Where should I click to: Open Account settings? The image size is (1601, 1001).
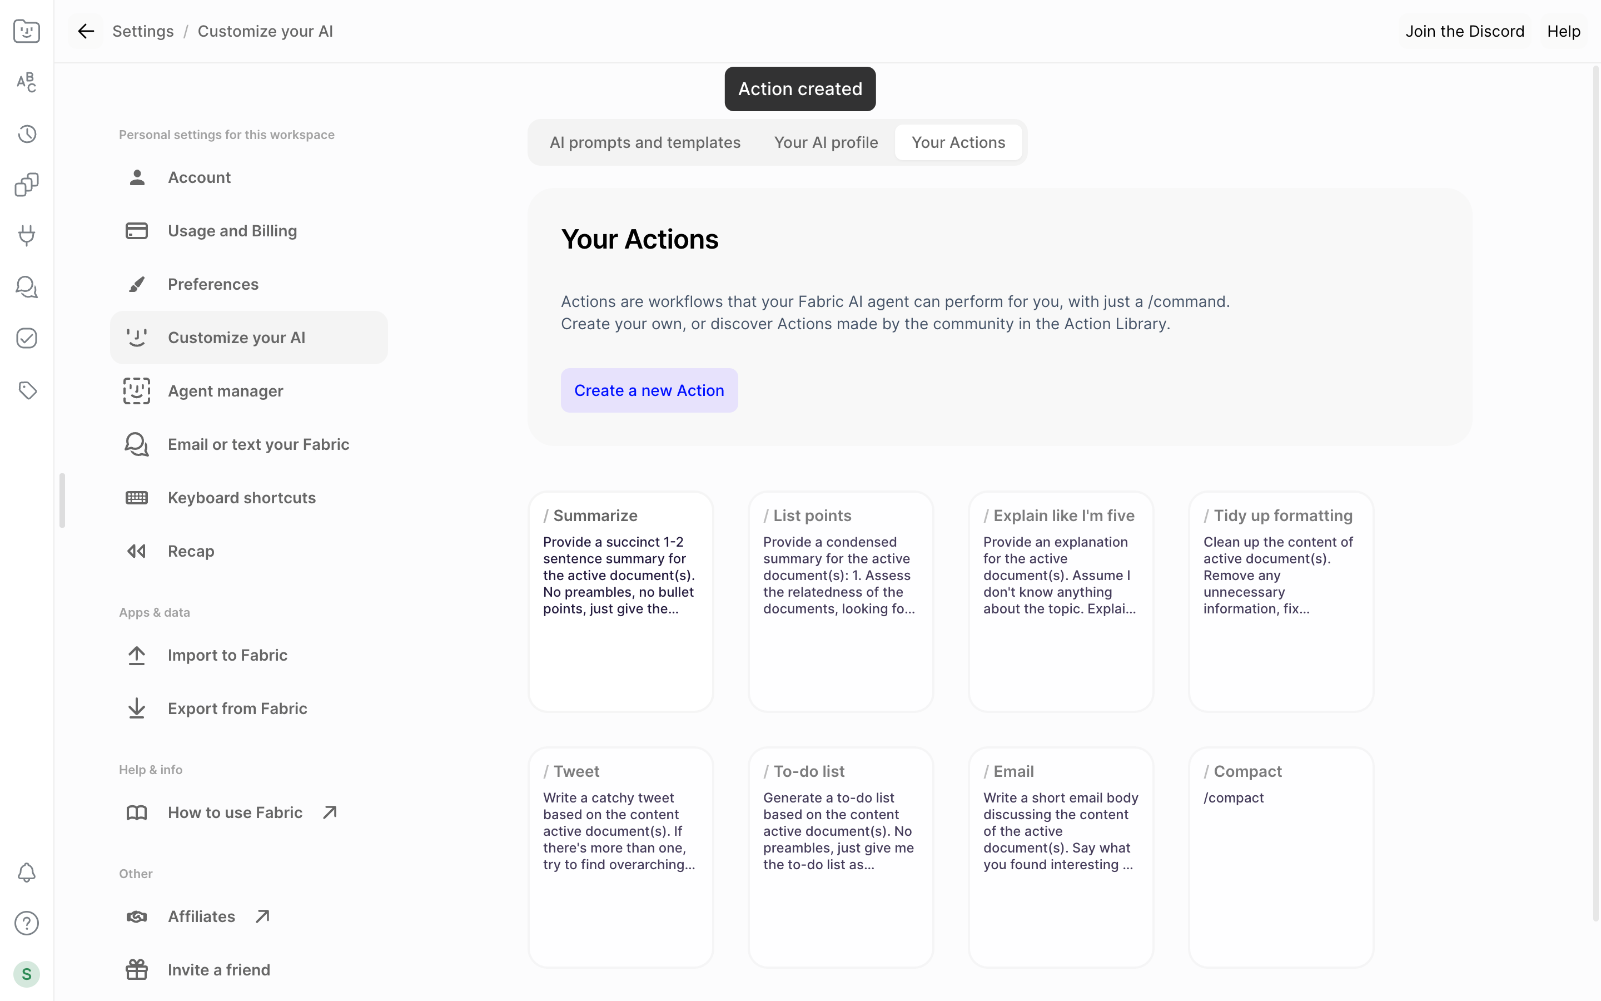click(x=248, y=177)
